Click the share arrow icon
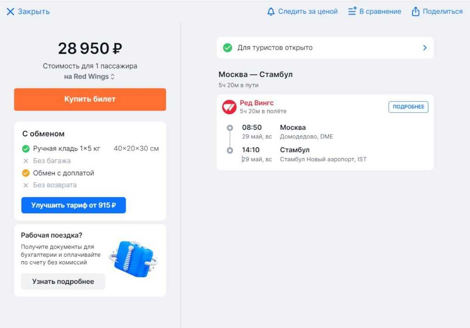This screenshot has height=328, width=470. click(x=415, y=11)
